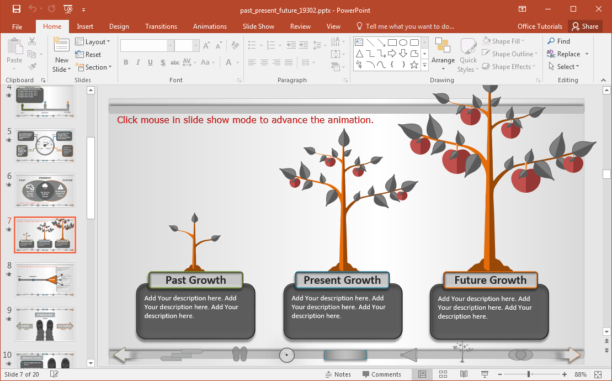612x381 pixels.
Task: Select the Align Center icon
Action: (263, 62)
